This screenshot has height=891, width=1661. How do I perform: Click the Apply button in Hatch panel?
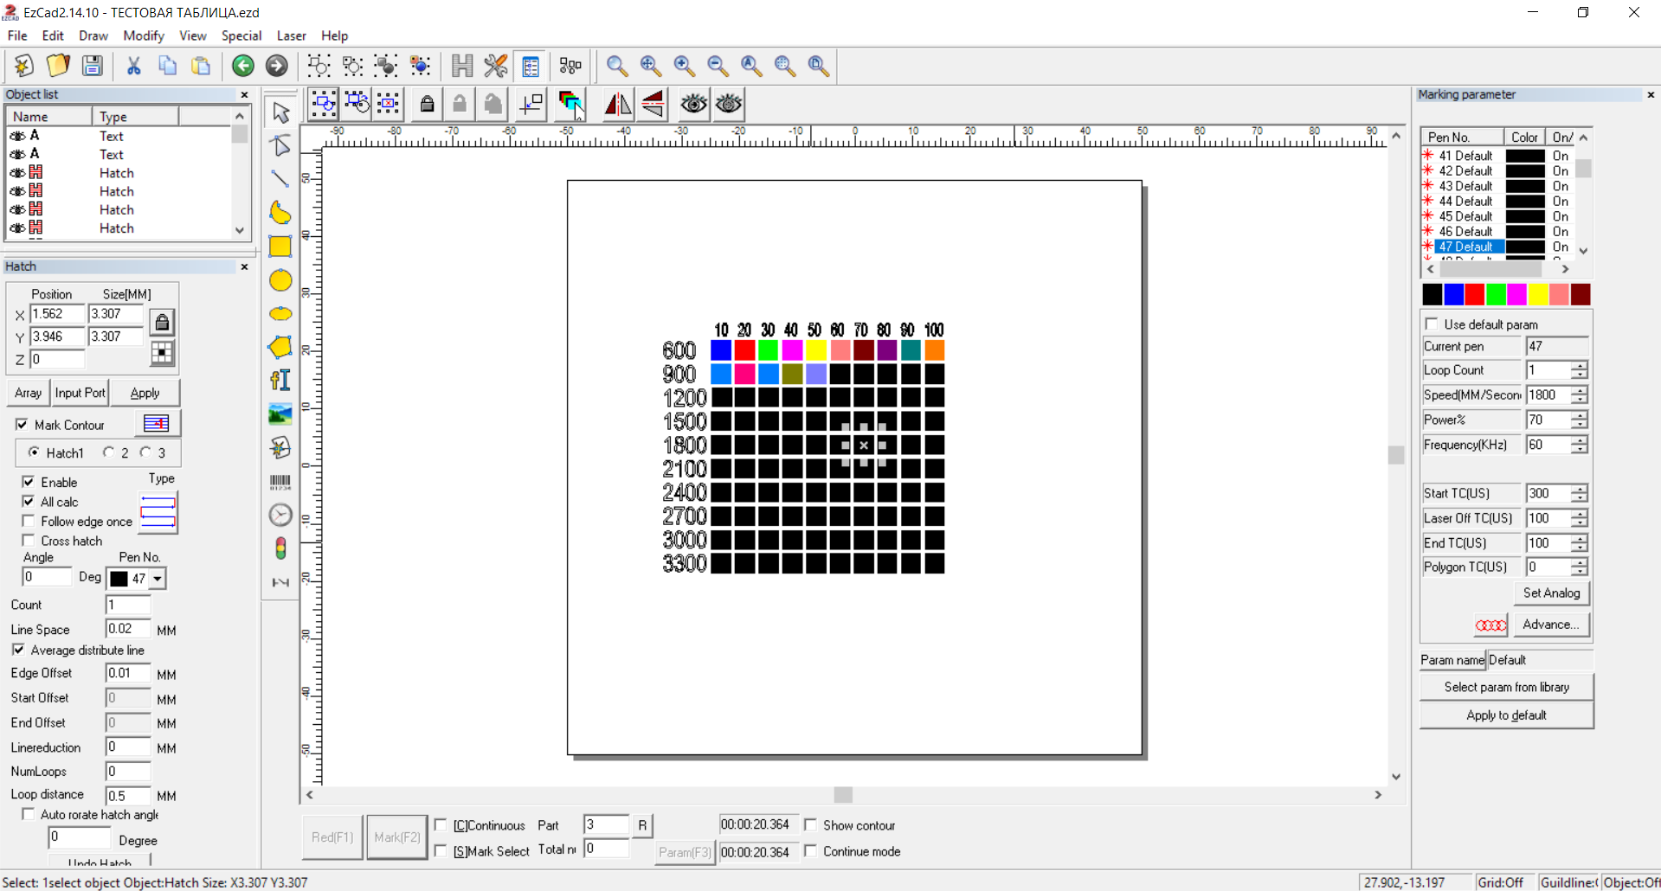click(145, 392)
